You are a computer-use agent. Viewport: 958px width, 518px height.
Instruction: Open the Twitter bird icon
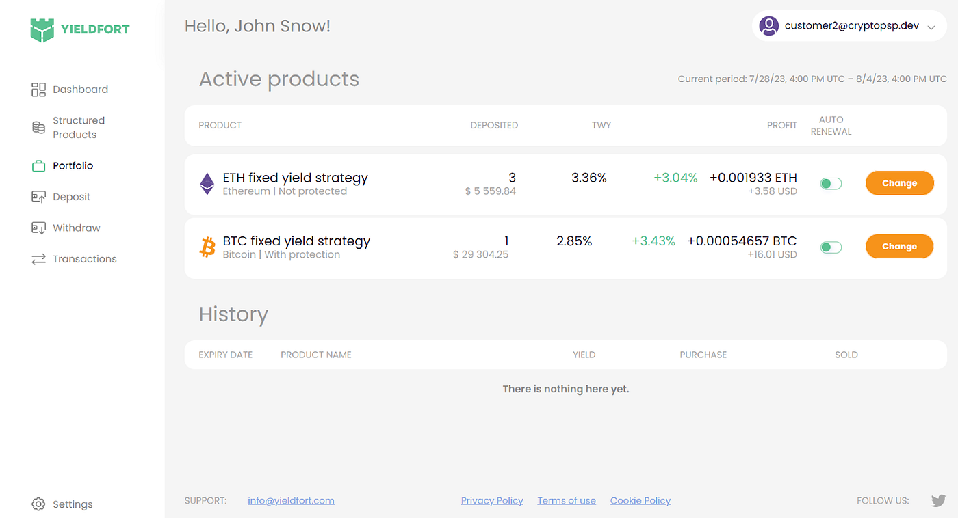938,501
